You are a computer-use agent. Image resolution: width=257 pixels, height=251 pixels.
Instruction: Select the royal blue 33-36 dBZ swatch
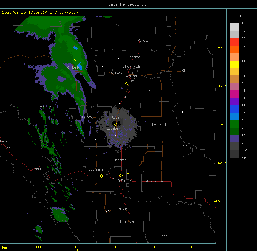tap(234, 109)
